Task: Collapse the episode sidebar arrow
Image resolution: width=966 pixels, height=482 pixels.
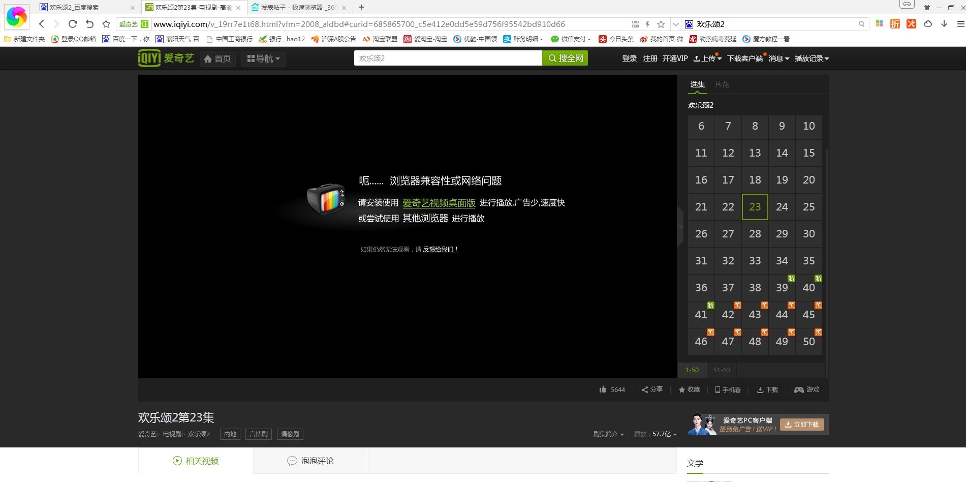Action: [680, 227]
